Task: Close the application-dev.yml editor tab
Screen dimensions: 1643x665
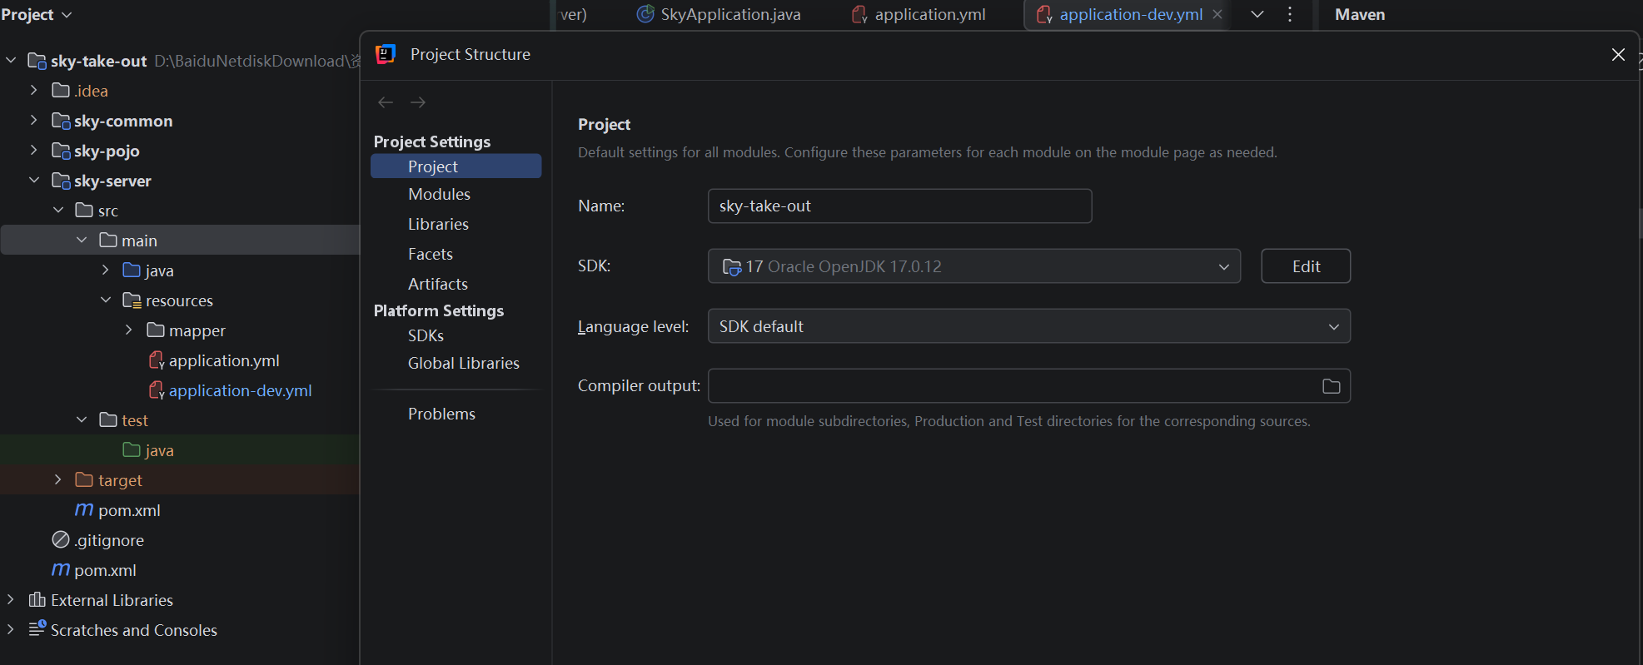Action: click(x=1217, y=14)
